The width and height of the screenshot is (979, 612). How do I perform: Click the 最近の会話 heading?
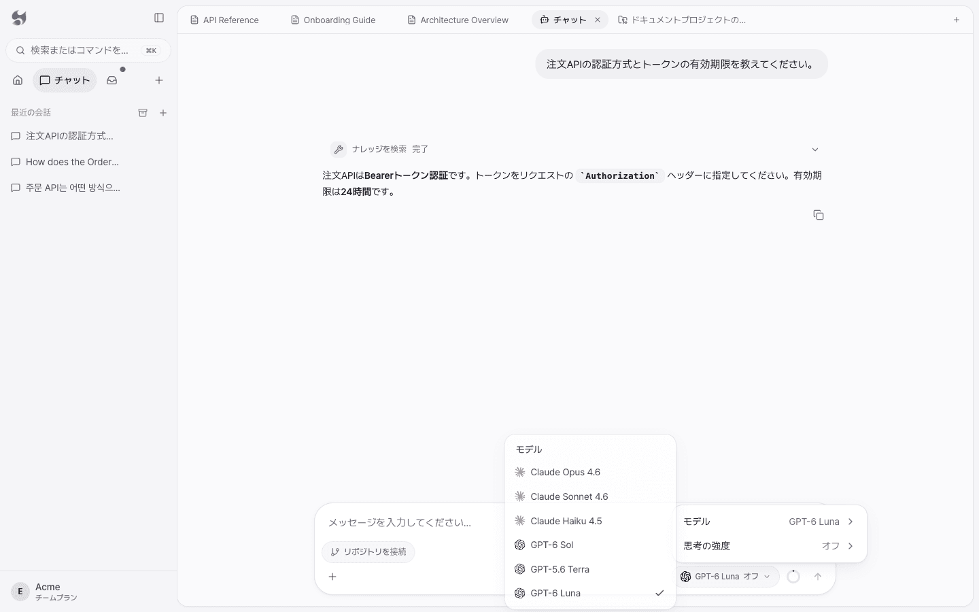click(x=31, y=113)
